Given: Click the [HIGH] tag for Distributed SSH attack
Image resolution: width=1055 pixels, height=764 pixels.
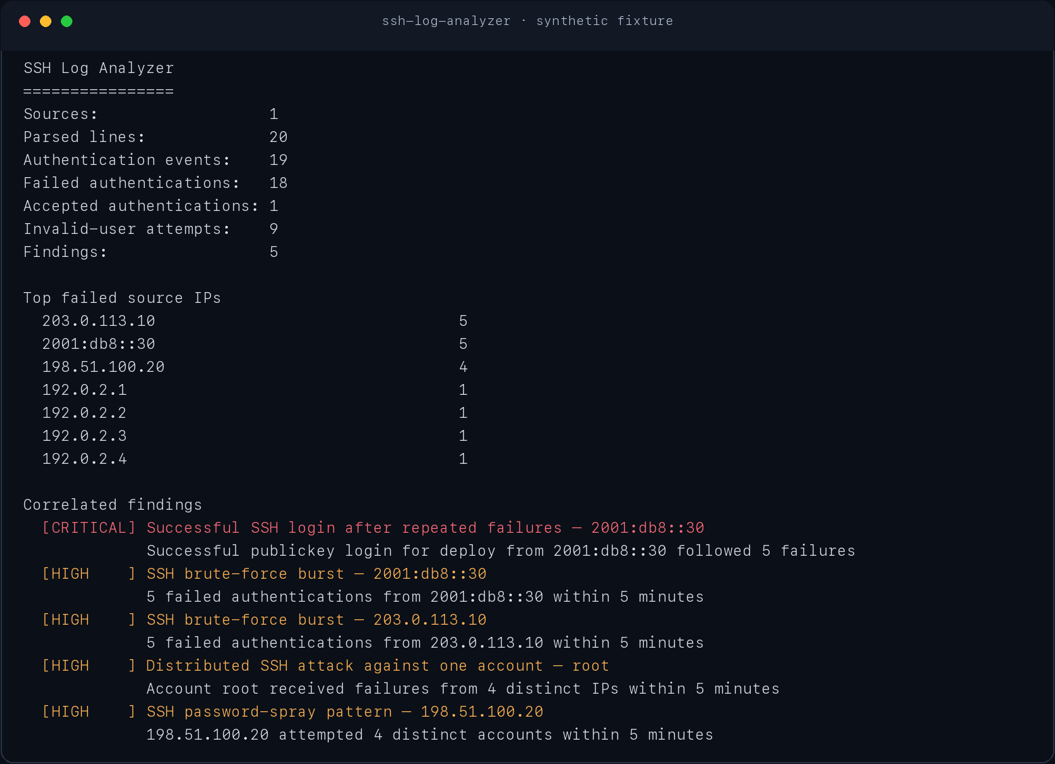Looking at the screenshot, I should click(x=89, y=666).
